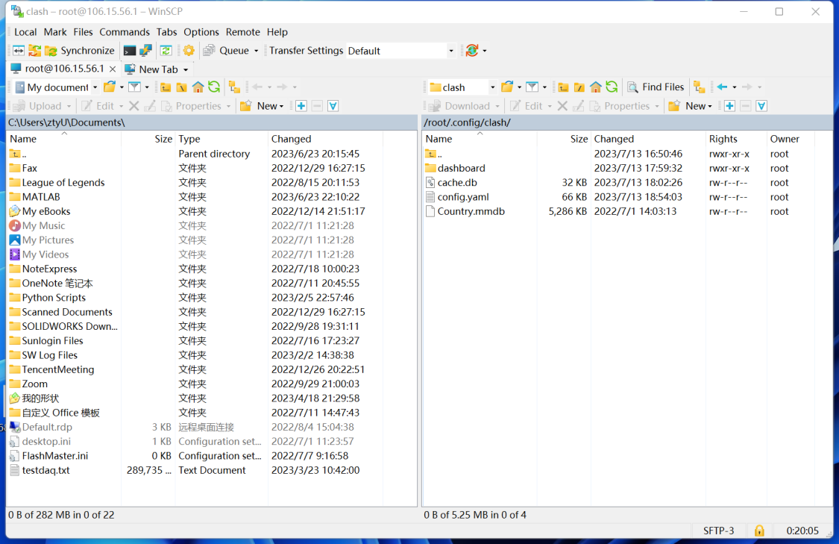Open the Local menu
Screen dimensions: 839x544
click(25, 32)
